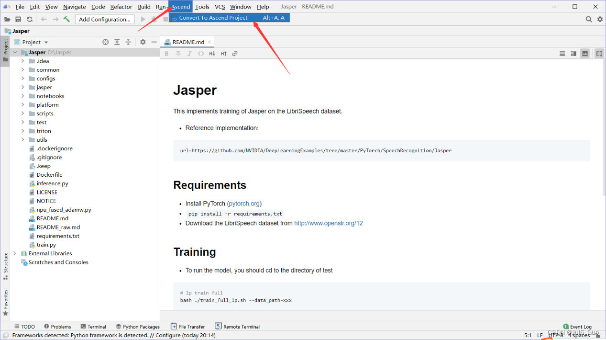Apply Bold formatting in markdown toolbar
Viewport: 606px width, 340px height.
(x=166, y=54)
